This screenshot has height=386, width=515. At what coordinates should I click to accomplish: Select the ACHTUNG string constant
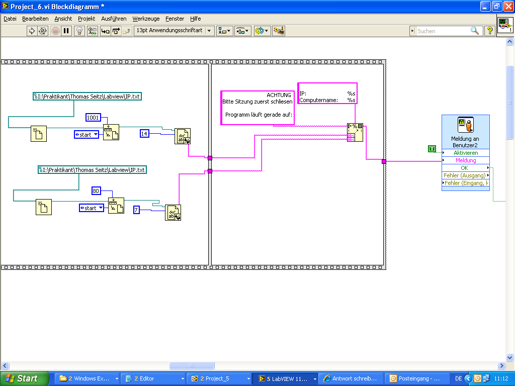tap(257, 108)
